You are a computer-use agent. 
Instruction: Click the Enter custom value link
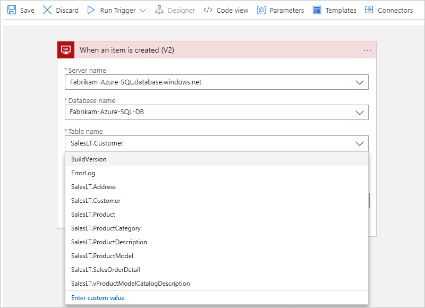point(98,297)
